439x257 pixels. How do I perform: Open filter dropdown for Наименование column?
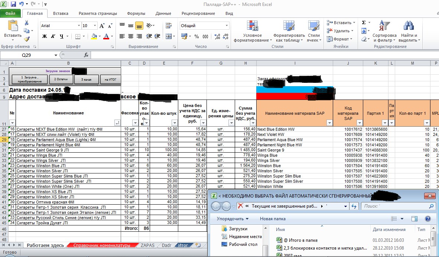tap(118, 123)
